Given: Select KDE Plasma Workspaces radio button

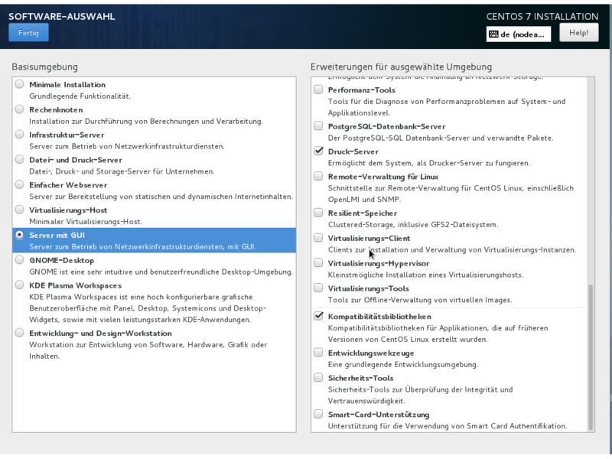Looking at the screenshot, I should pos(20,285).
